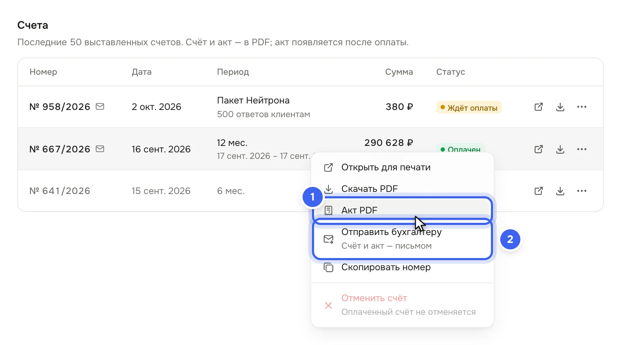Click the amount 290 628 ₽
621x345 pixels.
(x=388, y=143)
